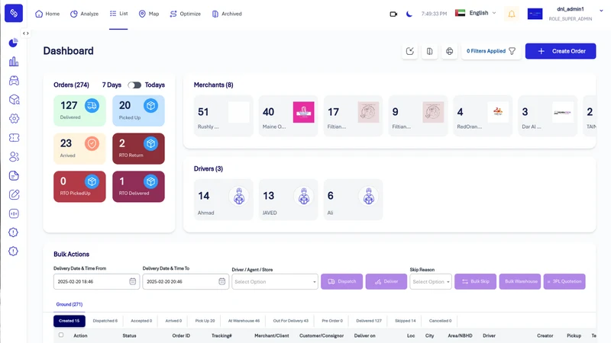611x343 pixels.
Task: Open the ticket sidebar icon
Action: (14, 138)
